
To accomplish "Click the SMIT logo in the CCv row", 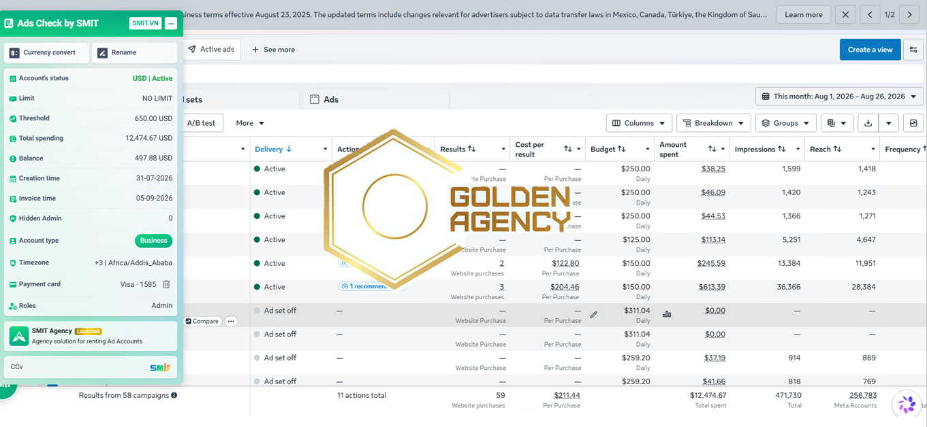I will click(160, 367).
